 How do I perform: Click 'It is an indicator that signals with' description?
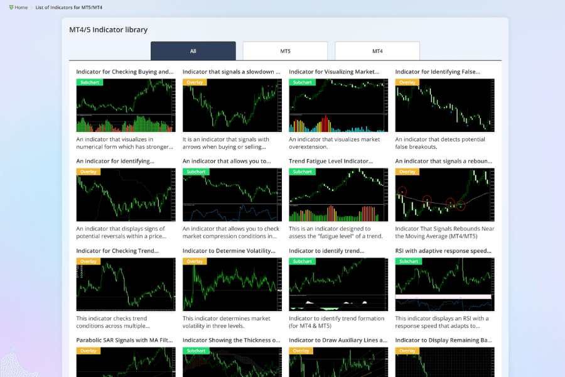pyautogui.click(x=225, y=143)
